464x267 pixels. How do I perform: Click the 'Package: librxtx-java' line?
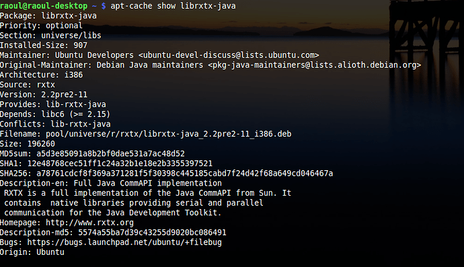tap(48, 15)
